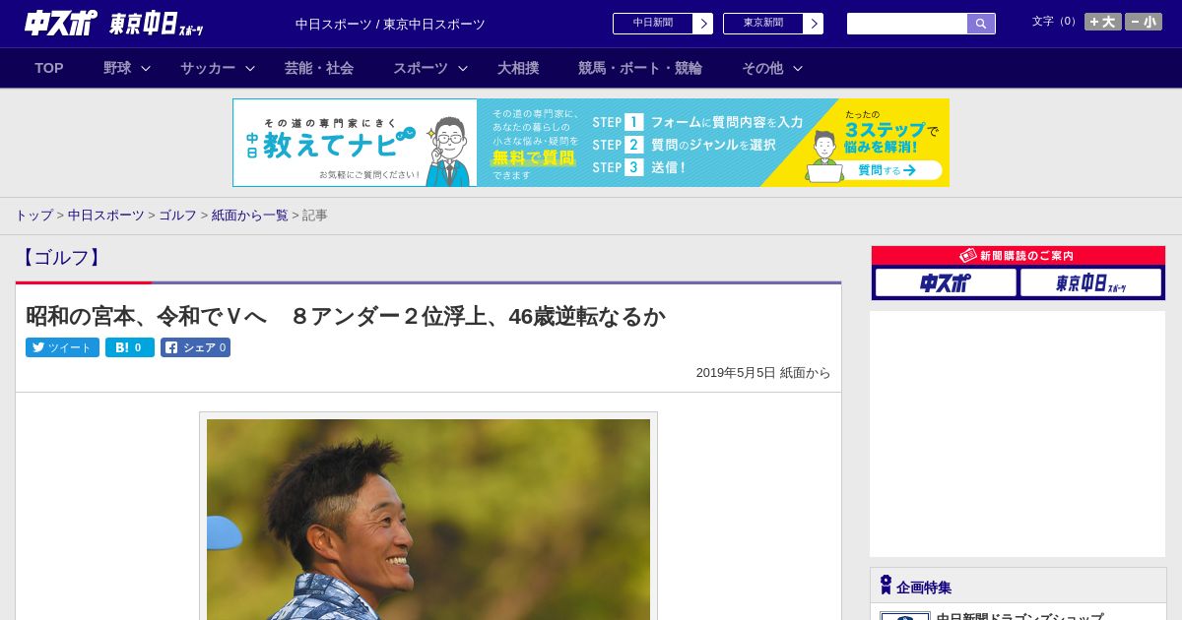This screenshot has width=1182, height=620.
Task: Open the 東京新聞 link button
Action: click(x=763, y=24)
